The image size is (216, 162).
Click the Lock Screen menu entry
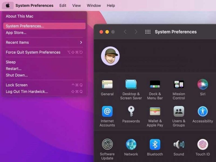pos(17,85)
